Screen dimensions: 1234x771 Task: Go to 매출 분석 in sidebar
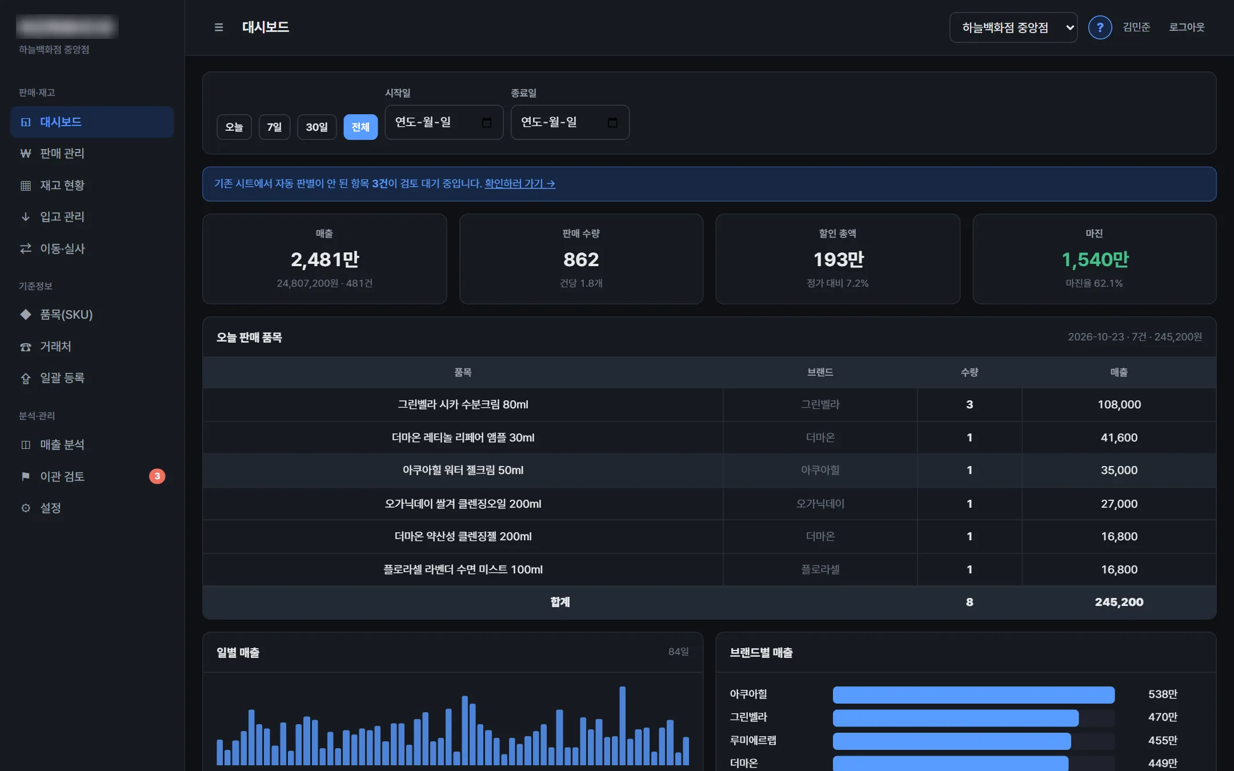click(x=92, y=445)
